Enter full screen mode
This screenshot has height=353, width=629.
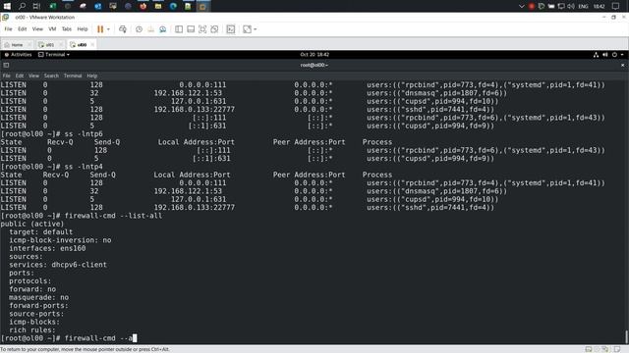202,29
